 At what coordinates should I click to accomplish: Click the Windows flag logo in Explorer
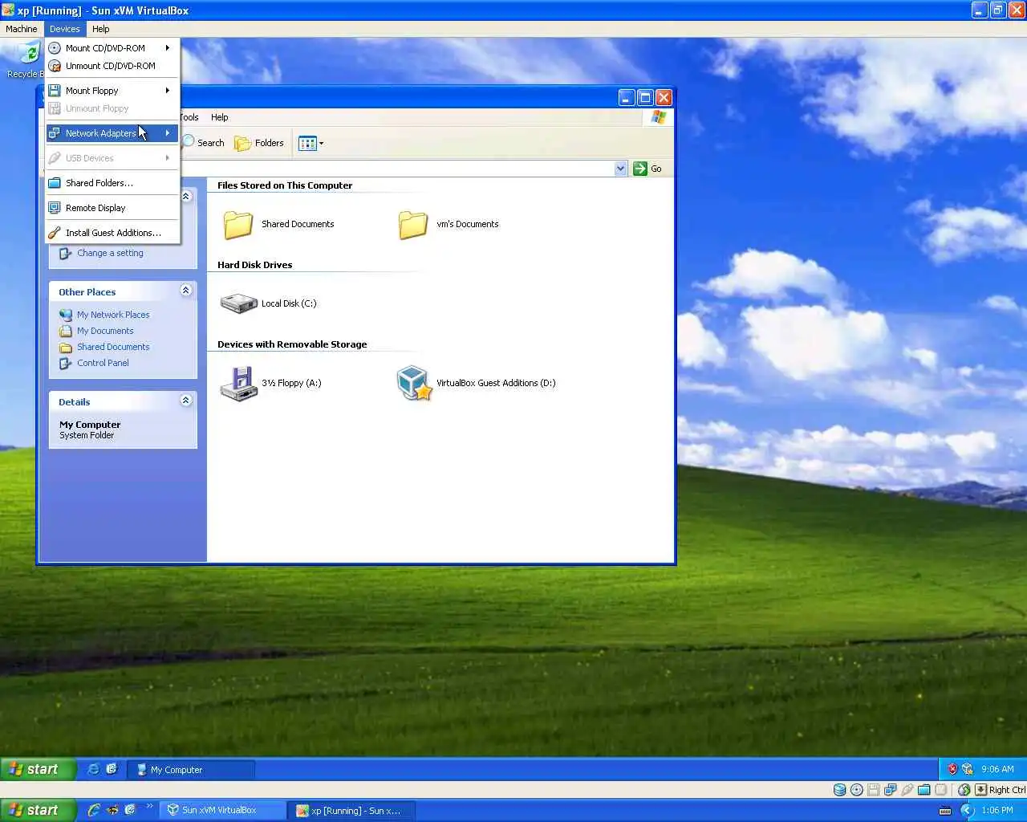pos(659,117)
